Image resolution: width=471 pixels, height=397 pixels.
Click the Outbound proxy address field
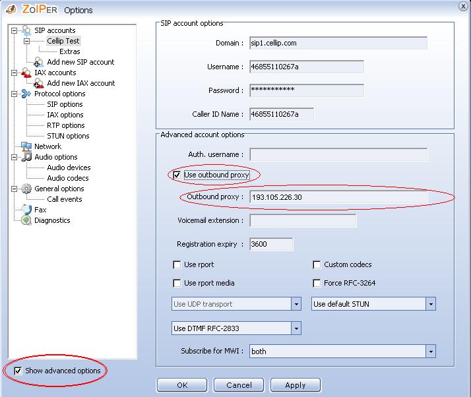338,197
